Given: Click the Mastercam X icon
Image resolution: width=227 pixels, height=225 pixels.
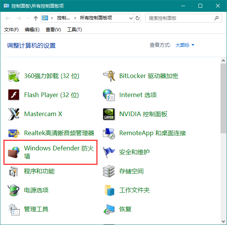Looking at the screenshot, I should 14,114.
